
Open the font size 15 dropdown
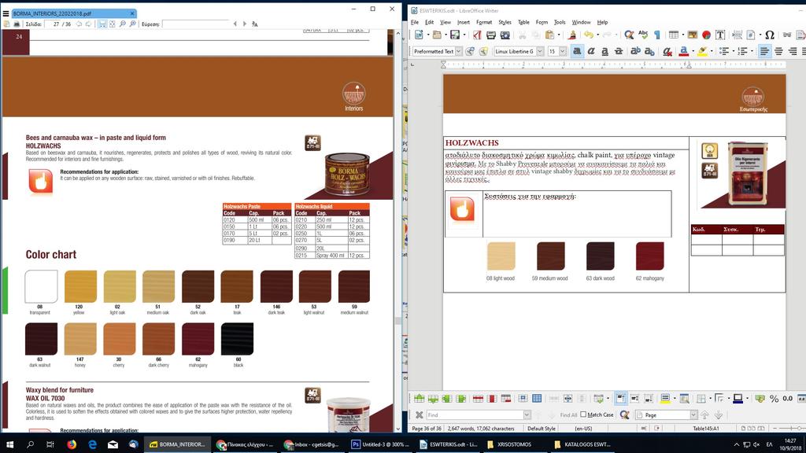click(562, 51)
